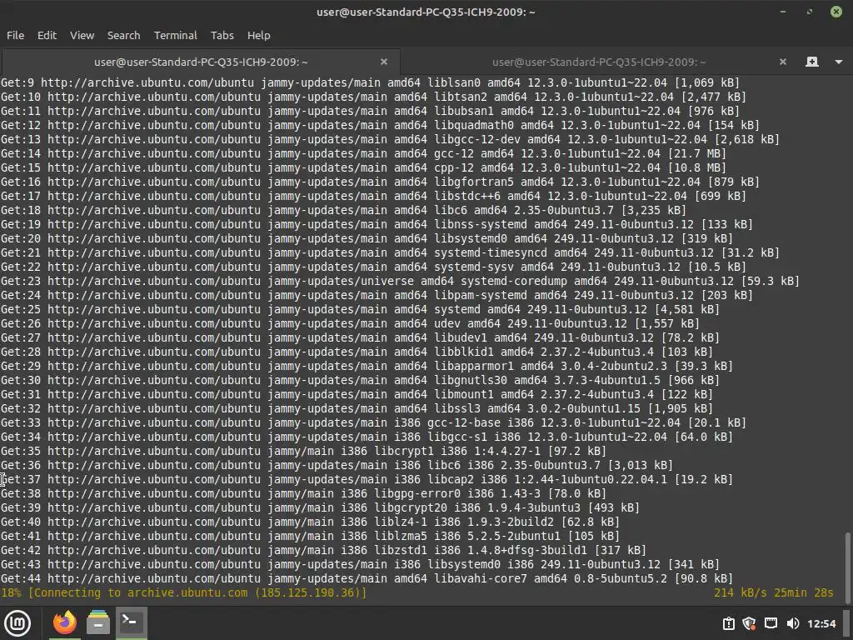Click the Get:42 libzstd1 line

(x=323, y=550)
